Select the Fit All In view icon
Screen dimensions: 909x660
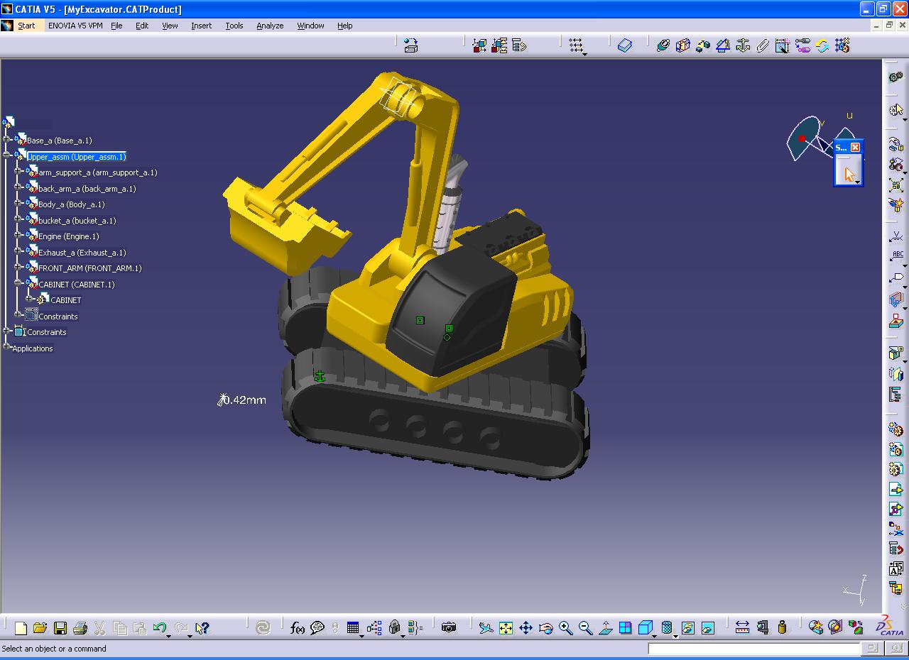(506, 627)
